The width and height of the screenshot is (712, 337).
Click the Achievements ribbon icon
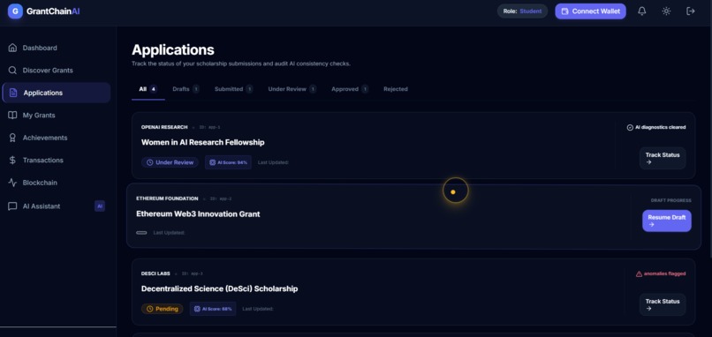(12, 138)
